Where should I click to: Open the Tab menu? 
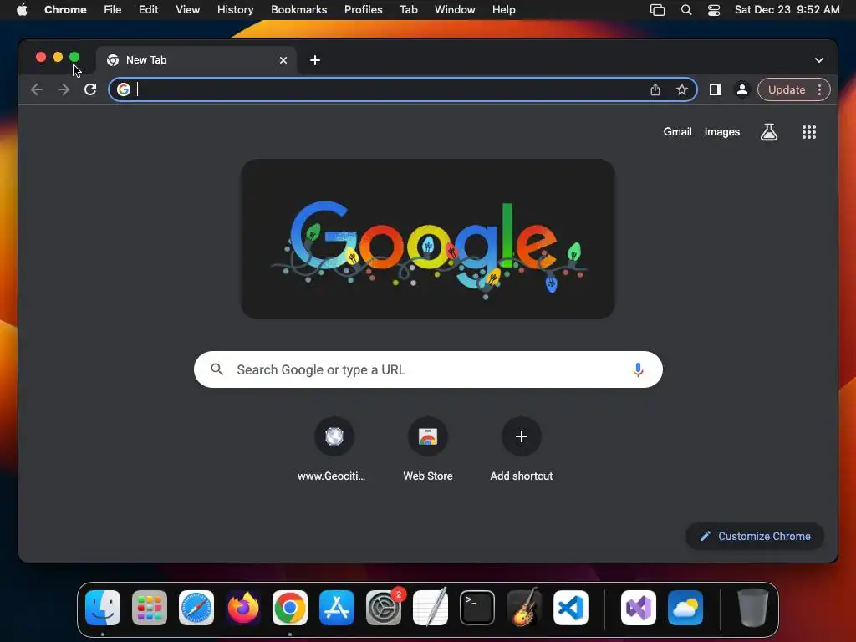(x=408, y=9)
